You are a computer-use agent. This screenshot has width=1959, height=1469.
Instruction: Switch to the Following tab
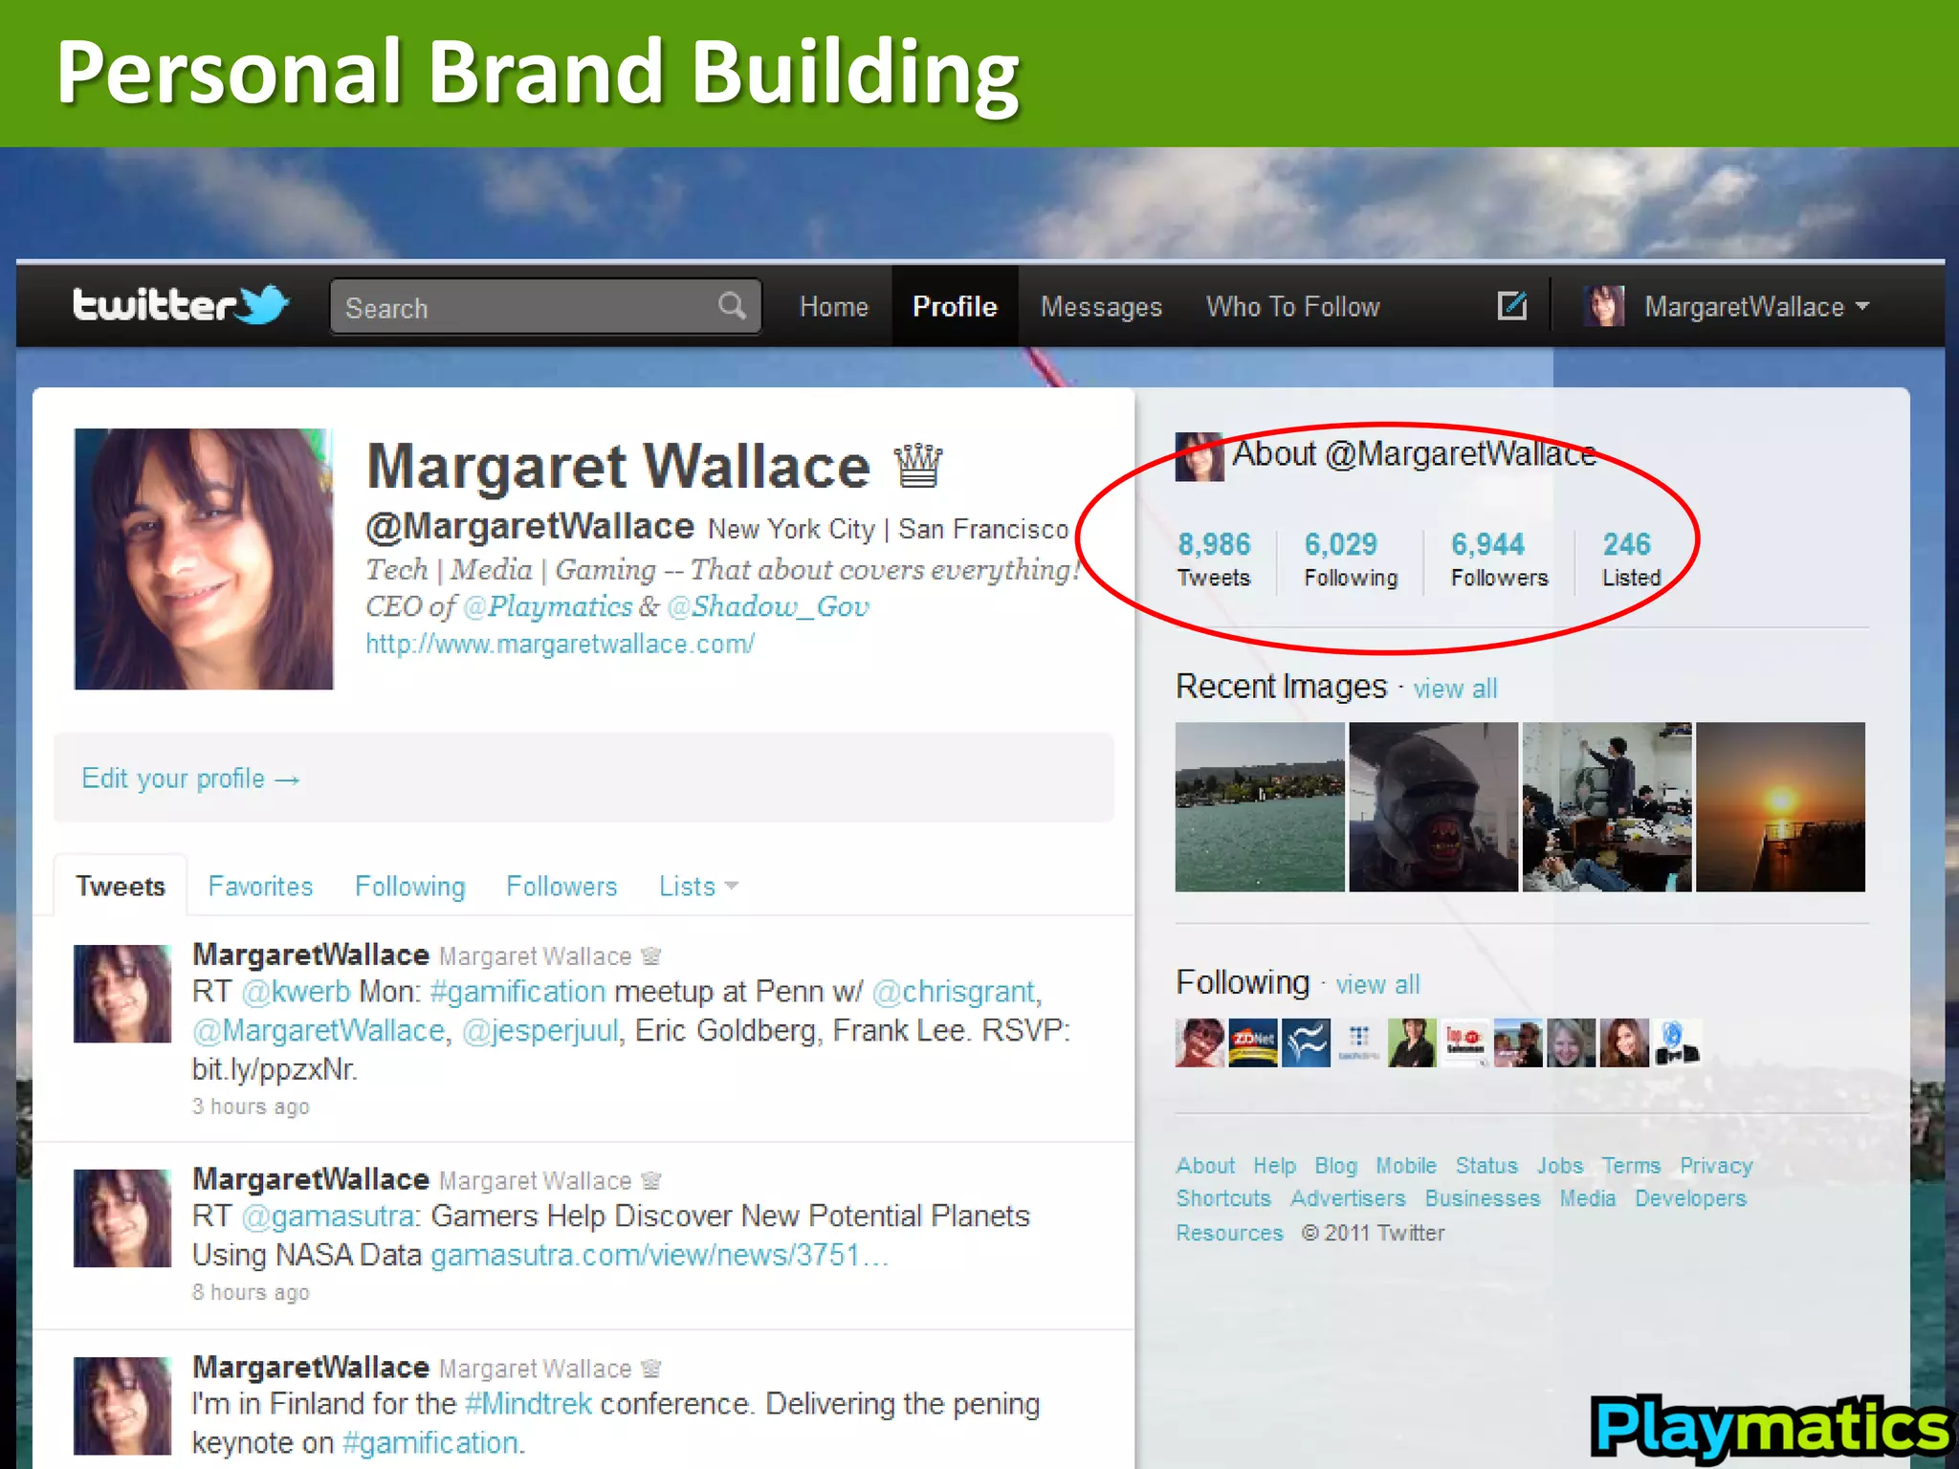click(x=409, y=887)
